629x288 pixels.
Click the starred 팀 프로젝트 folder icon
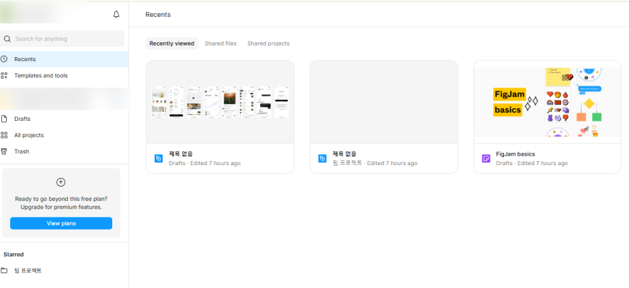point(4,271)
